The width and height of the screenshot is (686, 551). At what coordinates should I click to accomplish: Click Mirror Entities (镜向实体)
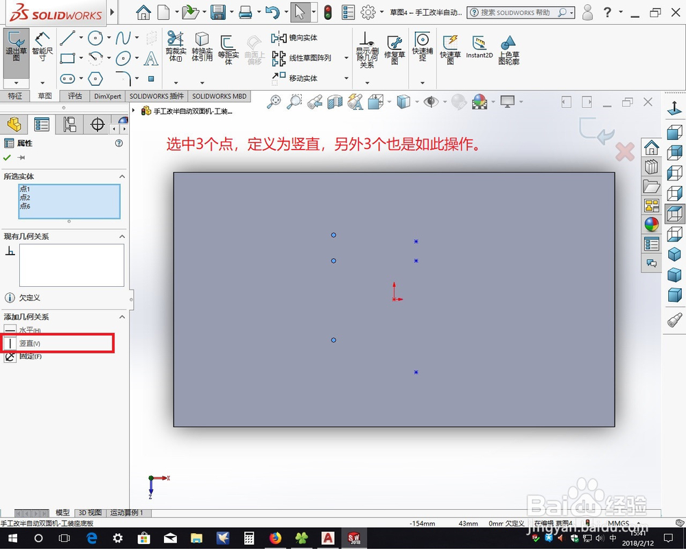(294, 38)
